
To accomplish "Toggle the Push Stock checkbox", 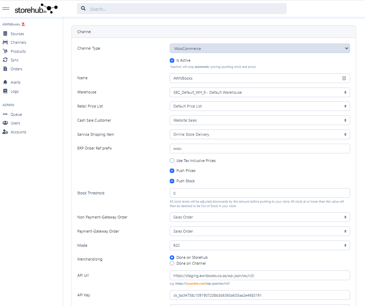I will click(172, 181).
